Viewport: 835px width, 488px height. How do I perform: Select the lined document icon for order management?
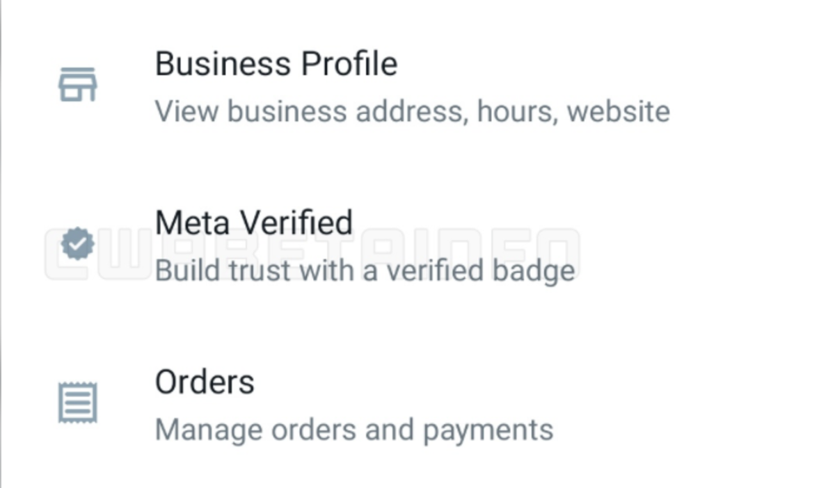pyautogui.click(x=77, y=402)
